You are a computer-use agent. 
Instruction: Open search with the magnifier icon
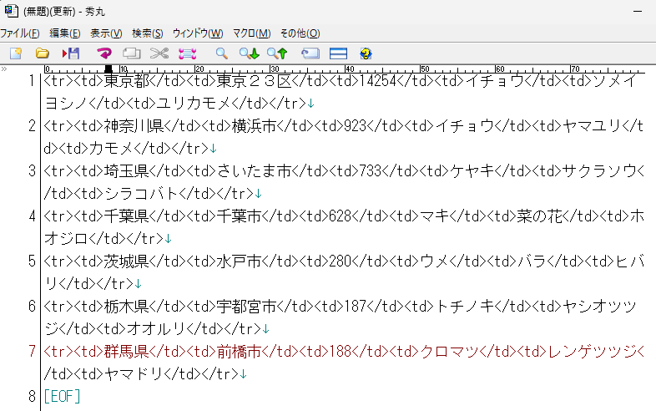[221, 53]
